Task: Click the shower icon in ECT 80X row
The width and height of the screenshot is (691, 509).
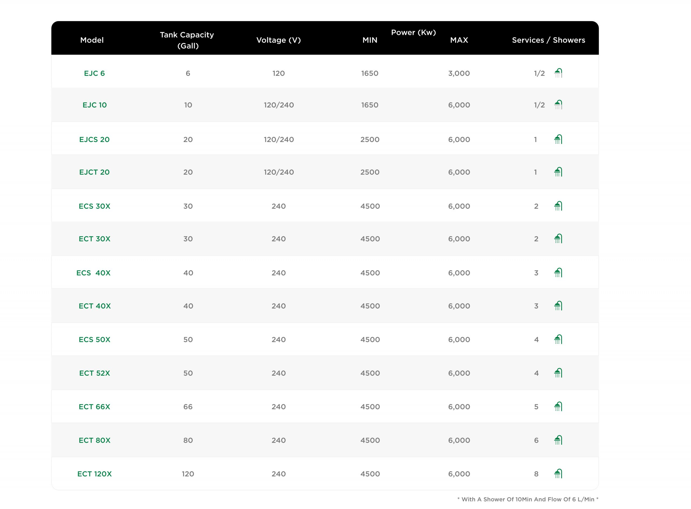Action: click(x=558, y=440)
